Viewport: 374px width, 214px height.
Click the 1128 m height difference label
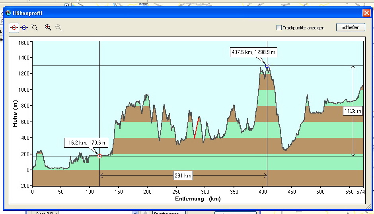(353, 111)
